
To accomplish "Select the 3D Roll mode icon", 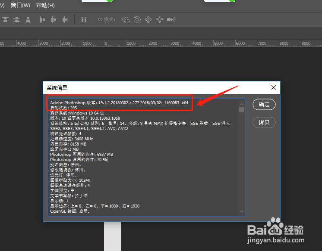I will pyautogui.click(x=137, y=20).
